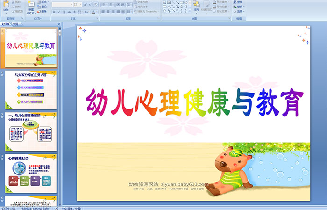The image size is (327, 210).
Task: Toggle Strikethrough (abc) formatting
Action: [x=70, y=12]
